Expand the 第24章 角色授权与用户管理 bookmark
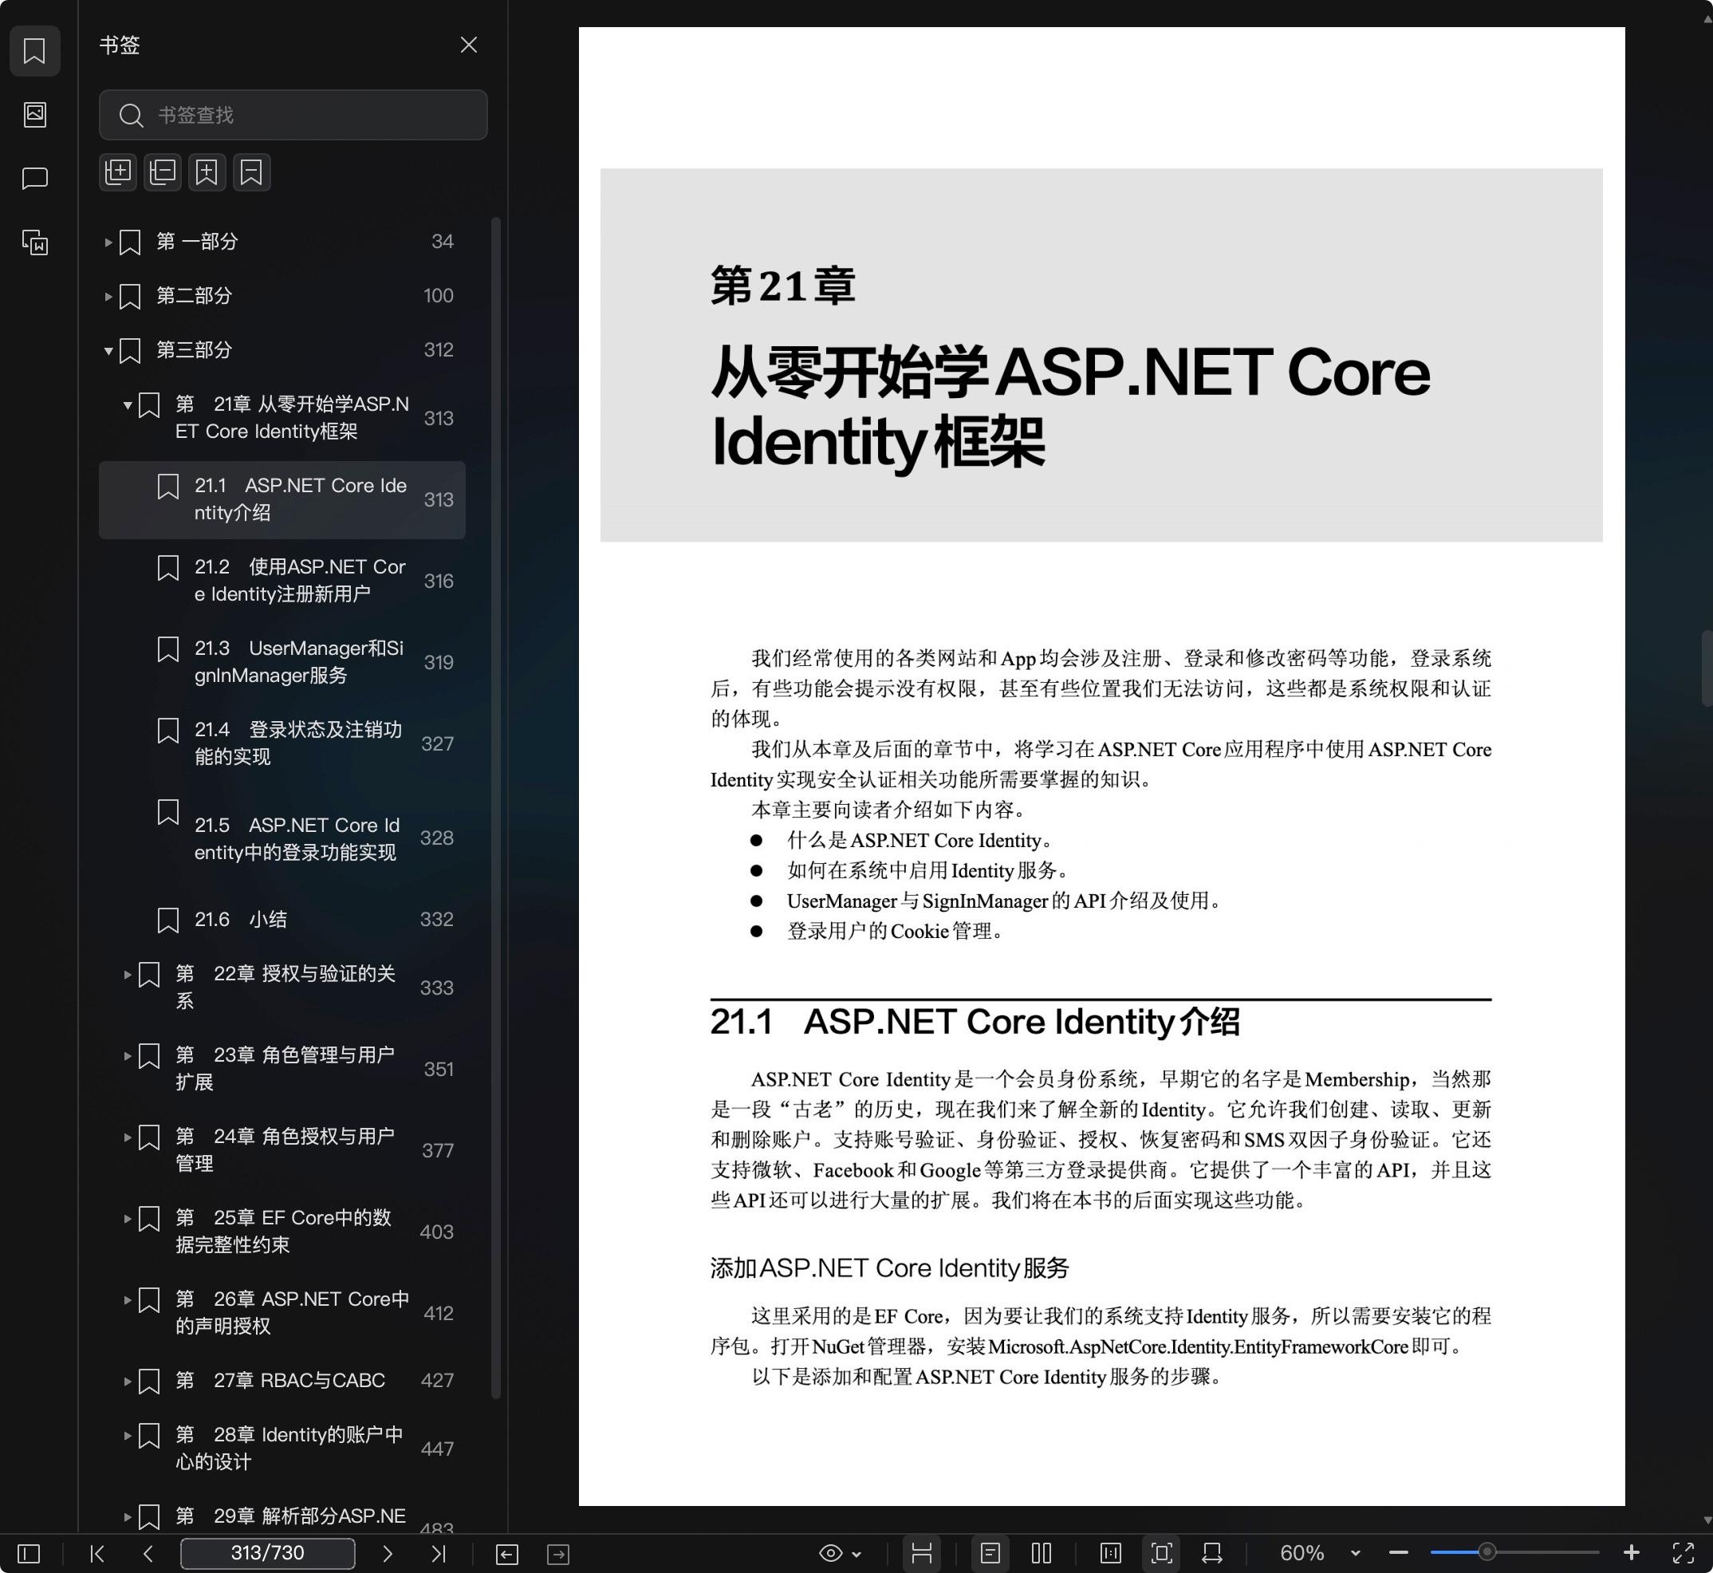Image resolution: width=1713 pixels, height=1573 pixels. (x=127, y=1137)
